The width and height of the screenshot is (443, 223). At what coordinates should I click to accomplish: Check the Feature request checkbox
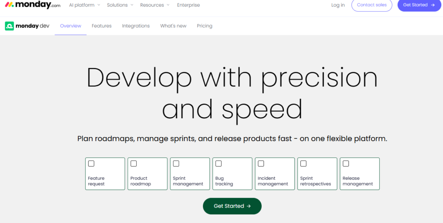click(91, 163)
